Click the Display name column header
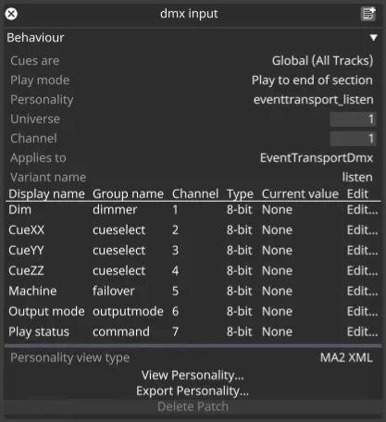Image resolution: width=386 pixels, height=422 pixels. click(46, 194)
